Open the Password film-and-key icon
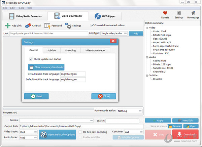This screenshot has height=147, width=202. click(x=47, y=26)
